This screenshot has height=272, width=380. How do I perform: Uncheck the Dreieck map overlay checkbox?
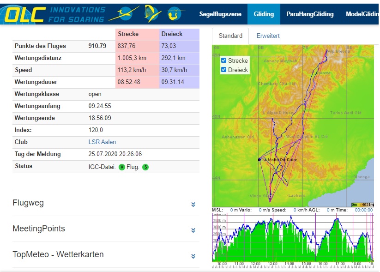[x=224, y=70]
